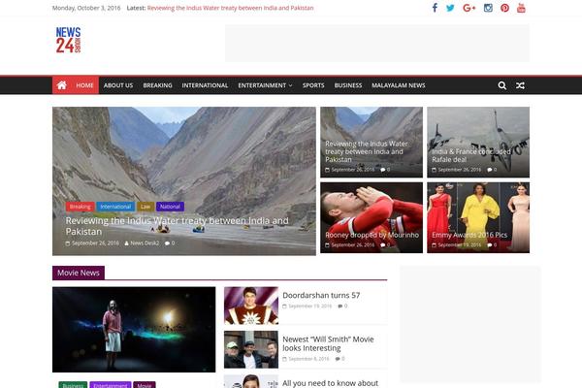
Task: Open the large Indus Water treaty headline
Action: pos(178,226)
